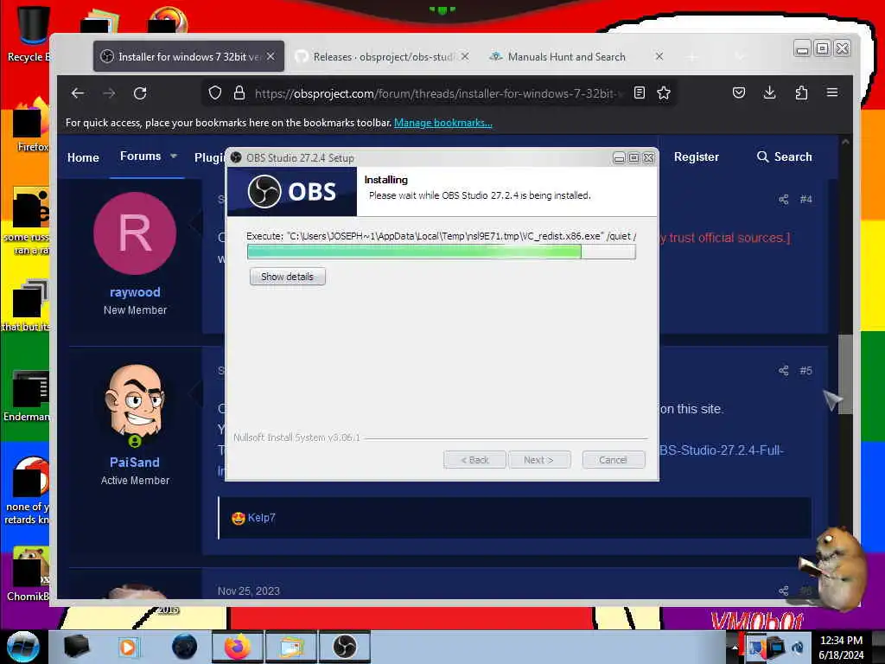The image size is (885, 664).
Task: Toggle reader view icon in address bar
Action: click(639, 93)
